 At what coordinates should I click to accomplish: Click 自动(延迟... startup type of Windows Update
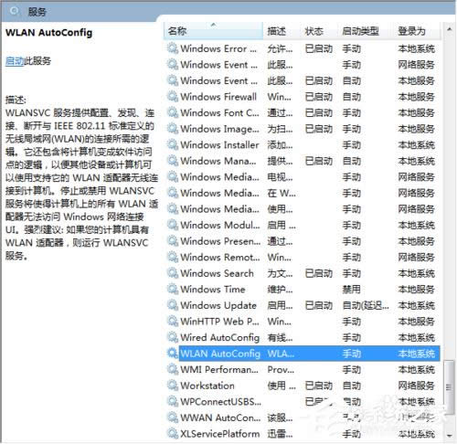click(366, 305)
